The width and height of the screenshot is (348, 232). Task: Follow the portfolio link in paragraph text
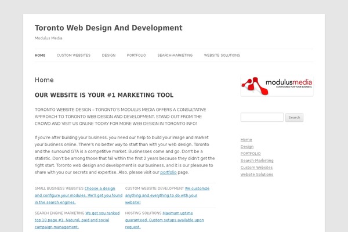(168, 172)
